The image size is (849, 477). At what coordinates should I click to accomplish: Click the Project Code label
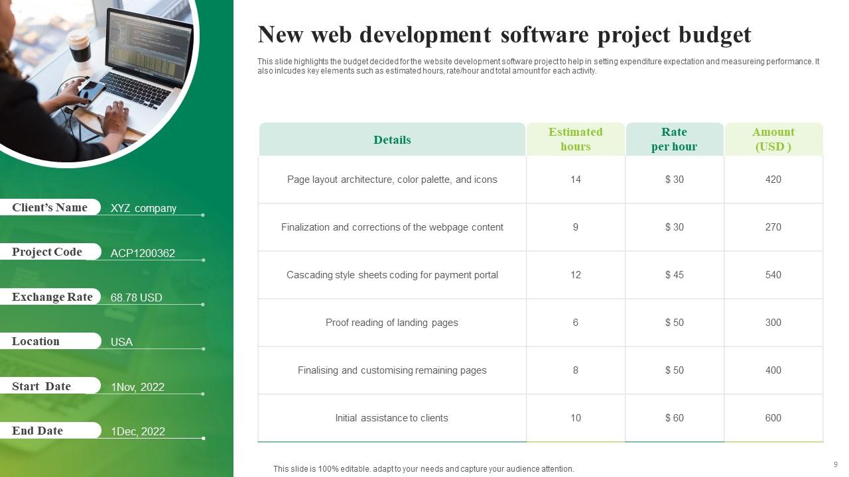[x=46, y=252]
